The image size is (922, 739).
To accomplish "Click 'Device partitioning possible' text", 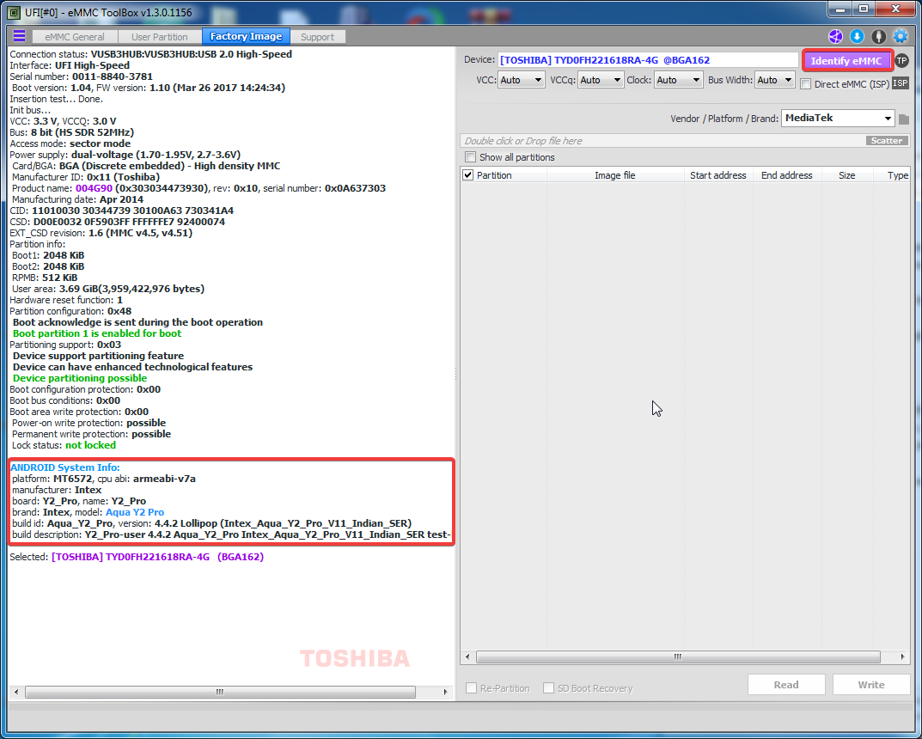I will coord(80,378).
